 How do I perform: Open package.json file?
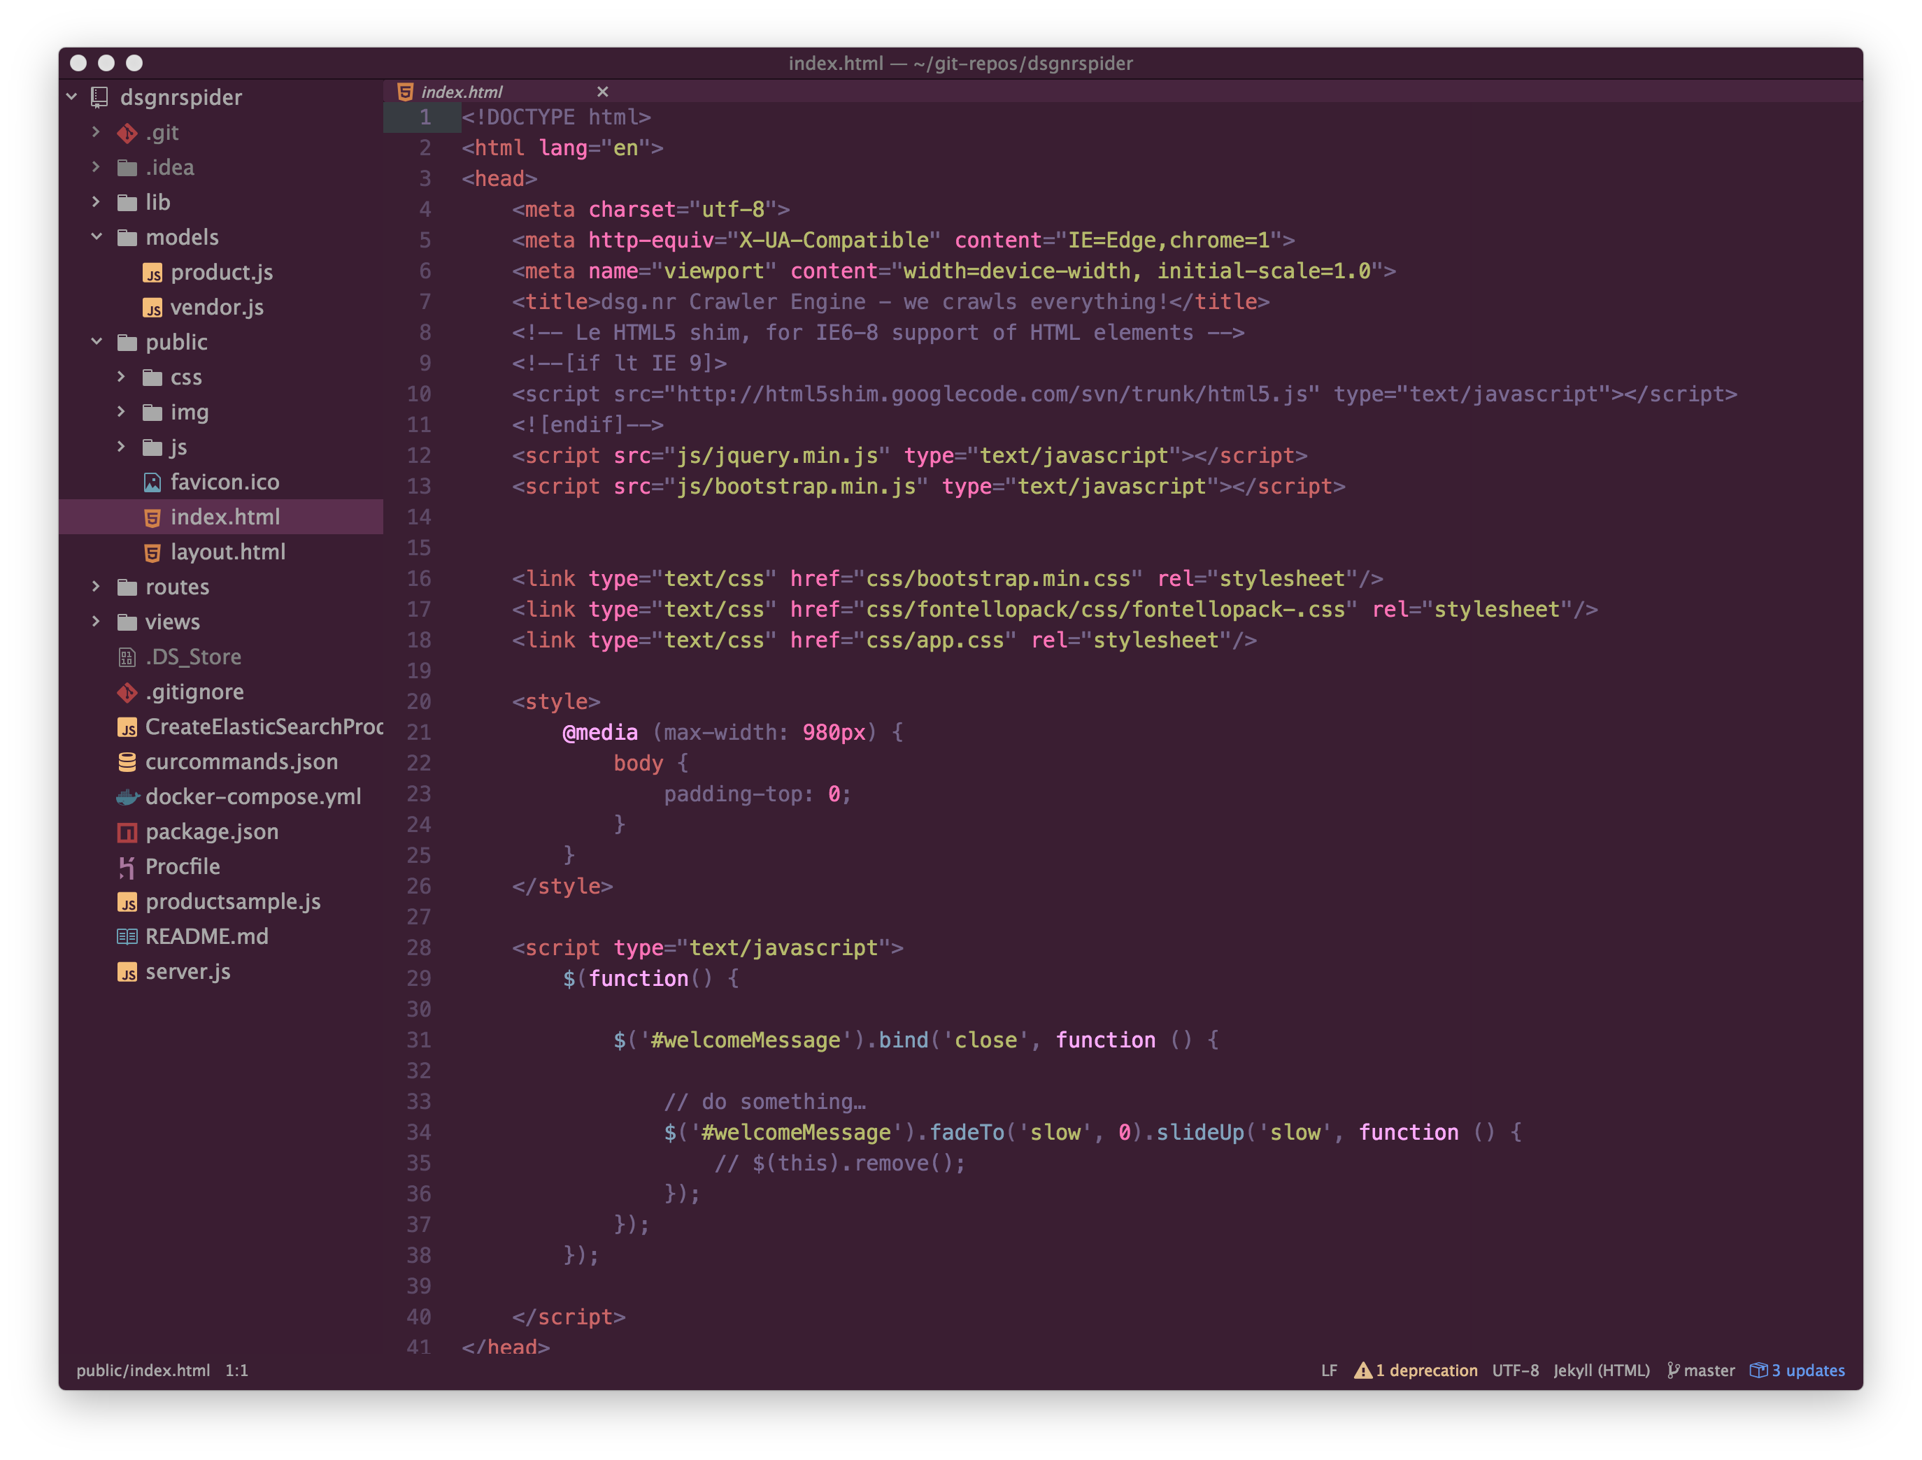click(x=212, y=831)
